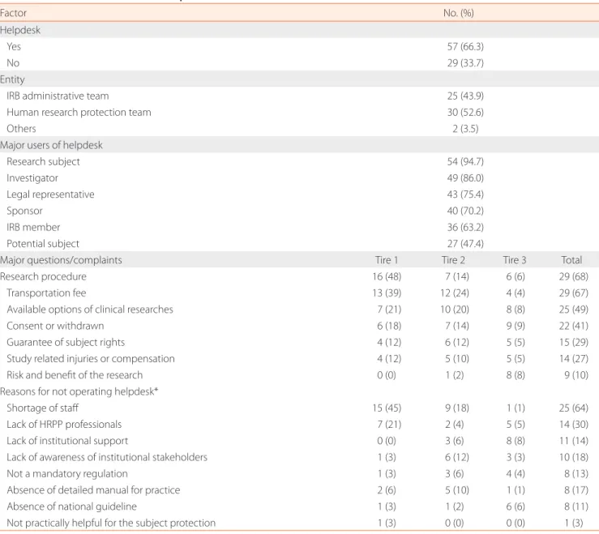Screen dimensions: 599x534
Task: Click the 'Potential subject' row label
Action: pyautogui.click(x=43, y=244)
